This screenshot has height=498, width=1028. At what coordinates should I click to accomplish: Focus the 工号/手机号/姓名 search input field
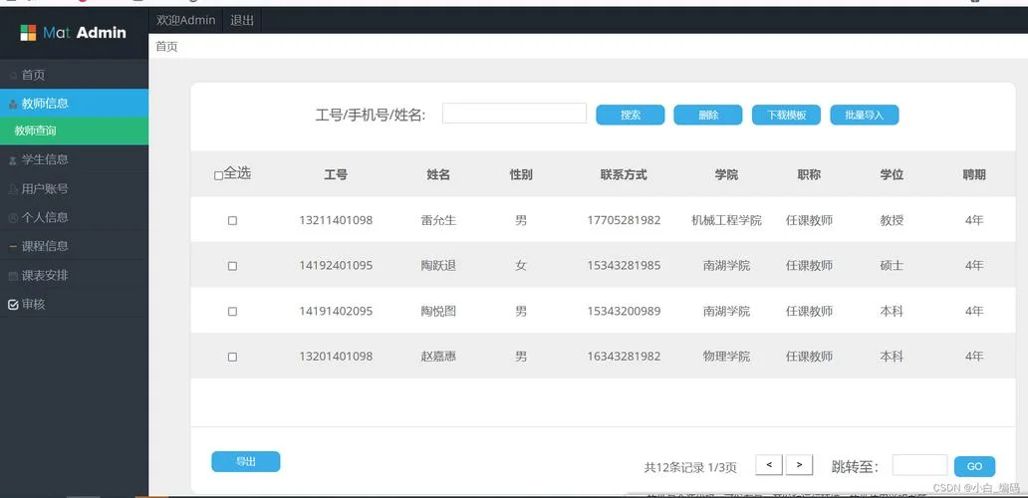coord(515,114)
